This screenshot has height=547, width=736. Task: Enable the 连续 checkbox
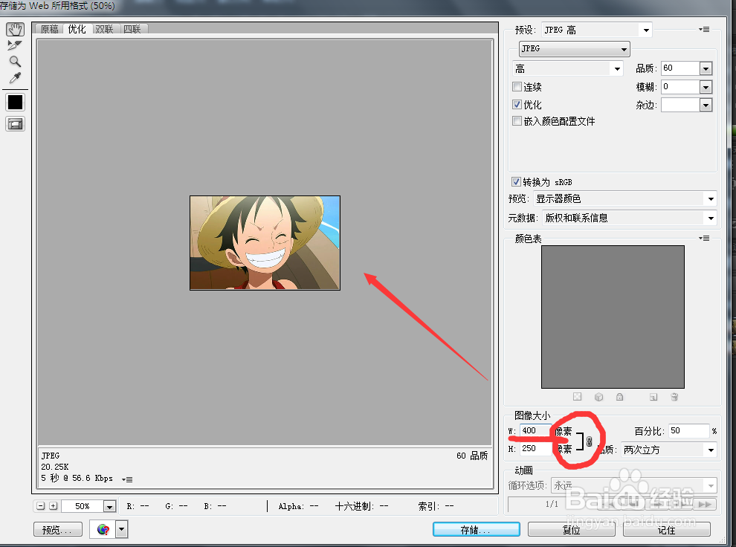point(517,87)
